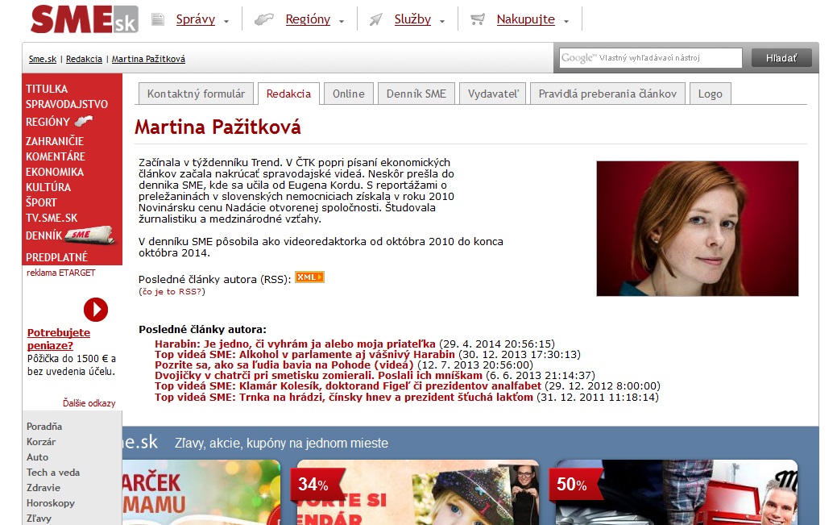
Task: Focus the Google custom search field
Action: (x=651, y=58)
